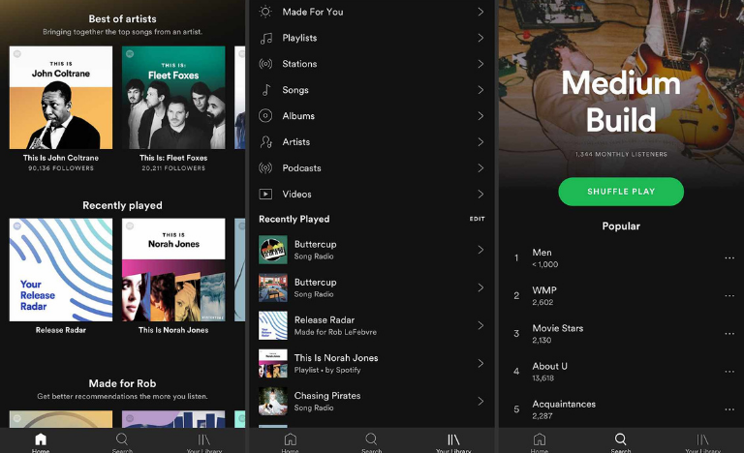Screen dimensions: 744x453
Task: Open more options for Acquaintances
Action: click(x=729, y=409)
